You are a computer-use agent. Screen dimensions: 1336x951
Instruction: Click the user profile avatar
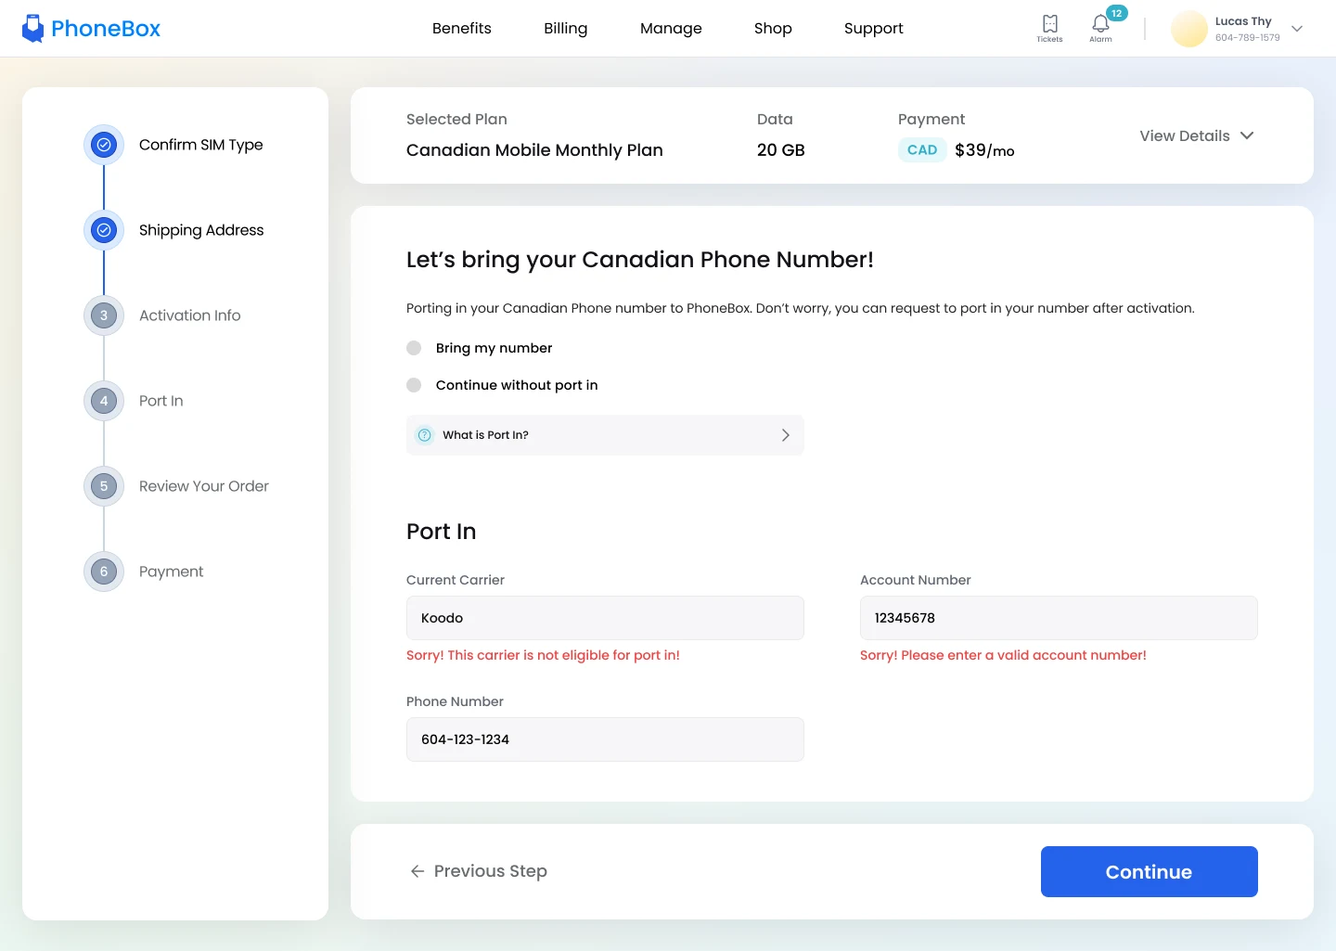[x=1188, y=29]
